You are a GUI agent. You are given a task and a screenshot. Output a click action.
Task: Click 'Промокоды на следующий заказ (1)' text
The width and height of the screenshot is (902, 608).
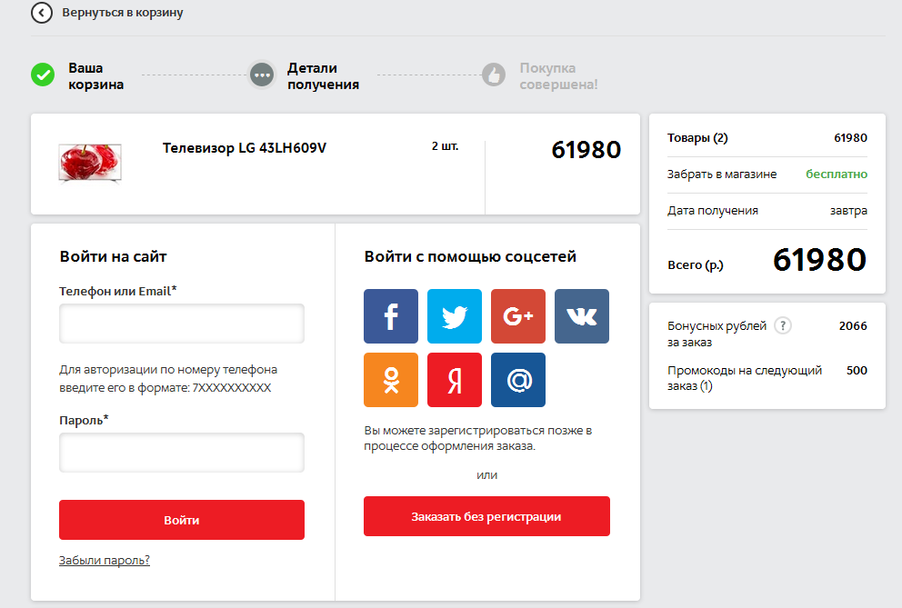(745, 378)
